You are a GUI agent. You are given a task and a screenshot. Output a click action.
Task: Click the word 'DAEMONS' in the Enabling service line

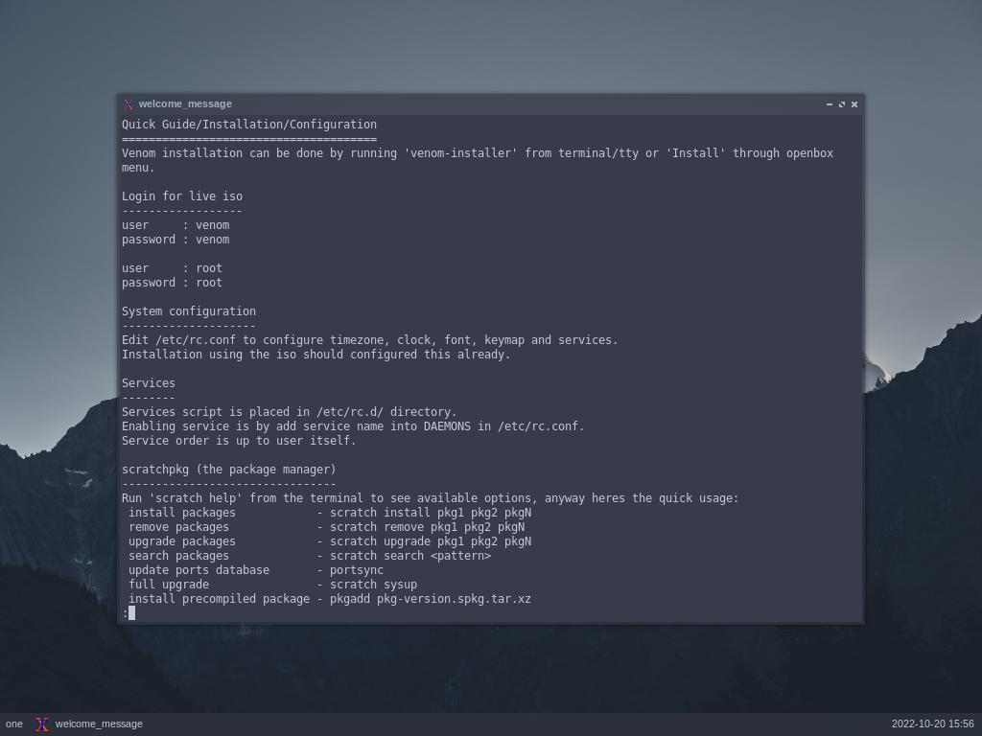point(447,426)
